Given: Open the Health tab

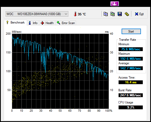Looking at the screenshot, I should [x=47, y=23].
